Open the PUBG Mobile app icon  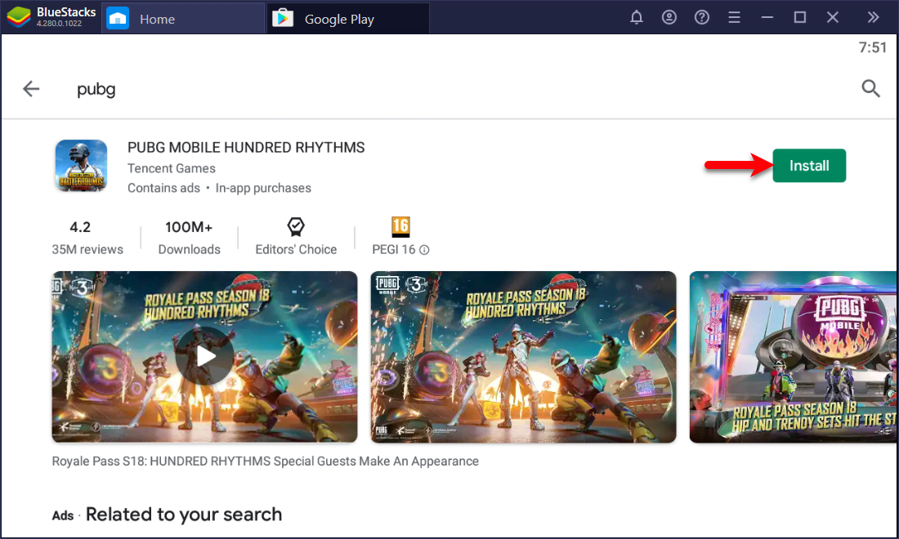coord(82,166)
